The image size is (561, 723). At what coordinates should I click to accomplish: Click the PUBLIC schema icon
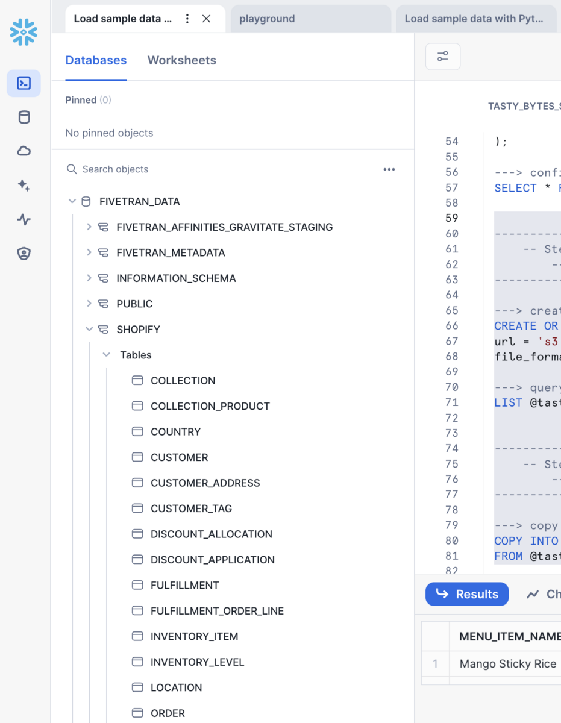coord(103,304)
